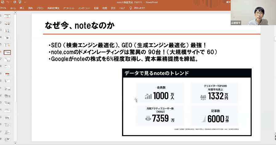This screenshot has height=145, width=276.
Task: Switch to the 挿入 ribbon tab
Action: point(22,8)
